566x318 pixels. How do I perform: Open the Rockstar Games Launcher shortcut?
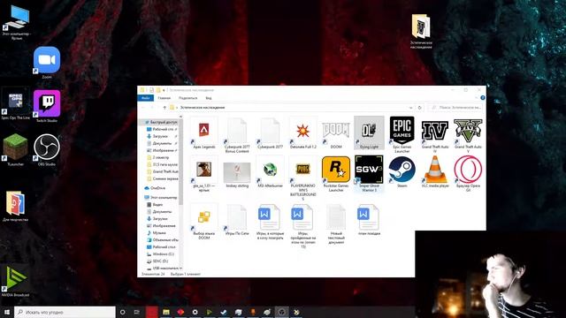point(336,174)
